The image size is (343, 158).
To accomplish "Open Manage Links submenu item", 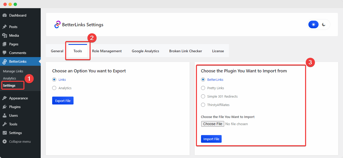I will coord(13,71).
